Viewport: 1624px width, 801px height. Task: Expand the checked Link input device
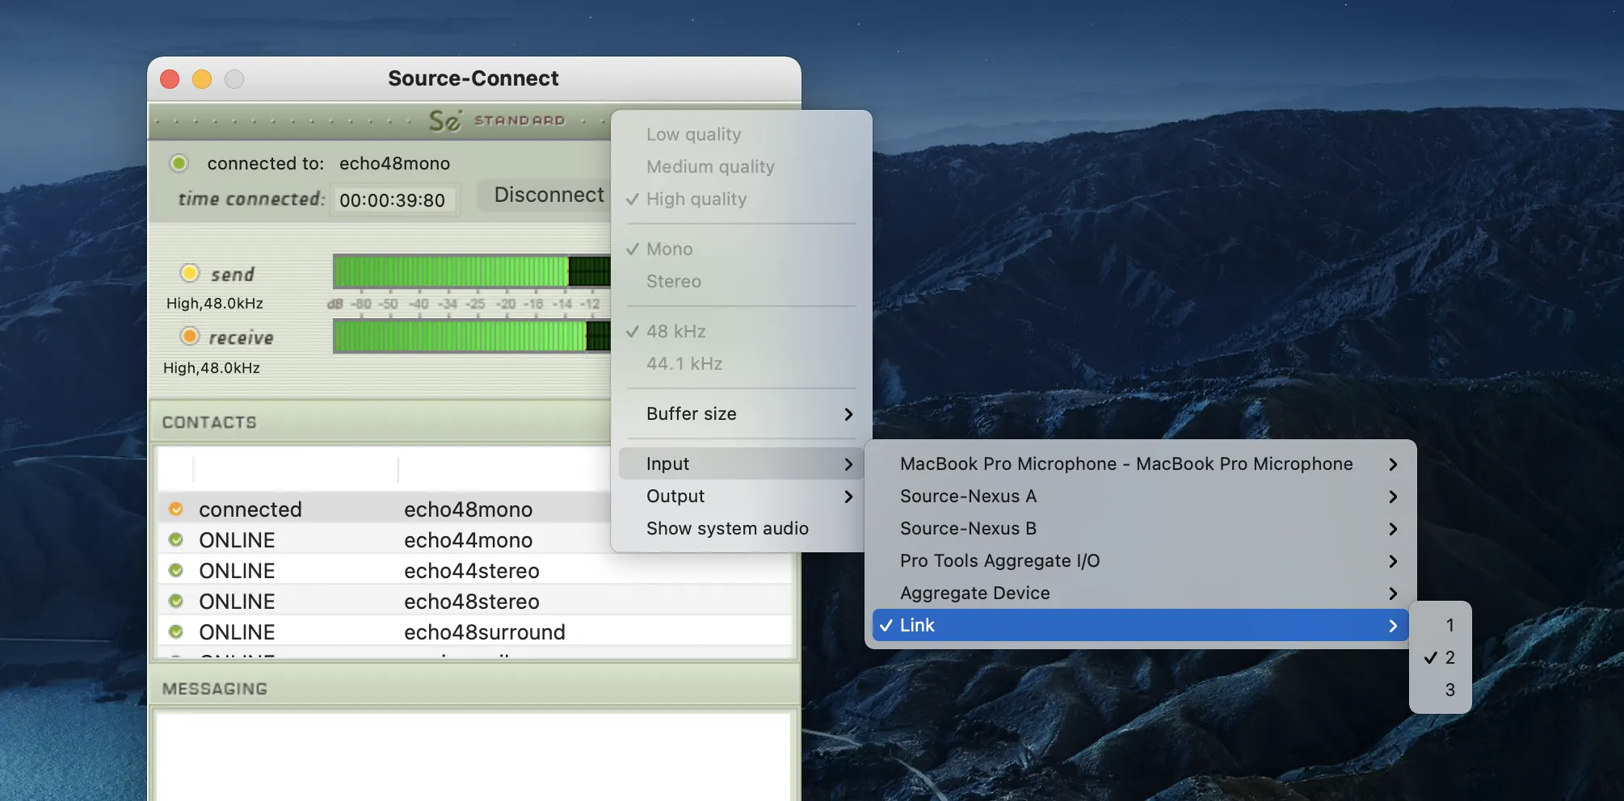1140,625
